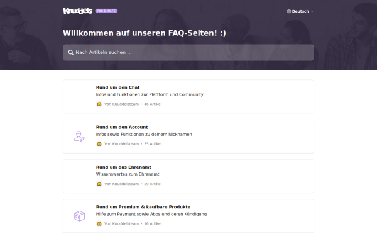
Task: Click Knuddelsteam avatar in Chat card
Action: [x=99, y=104]
